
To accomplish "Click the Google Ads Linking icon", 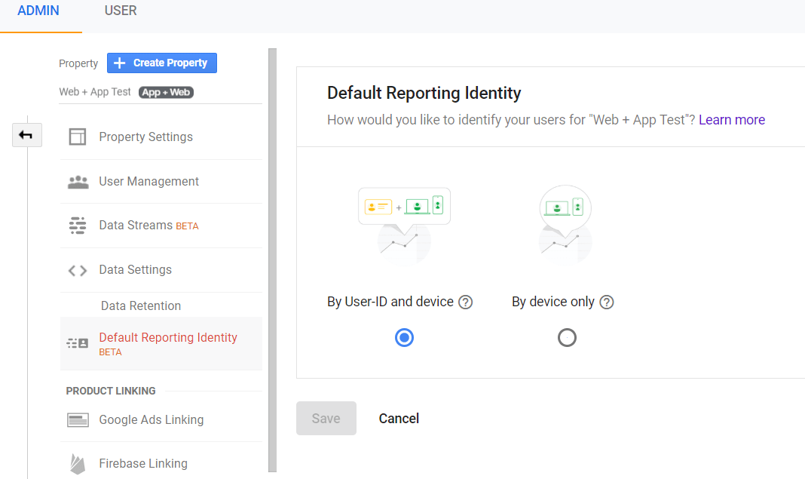I will click(x=78, y=420).
